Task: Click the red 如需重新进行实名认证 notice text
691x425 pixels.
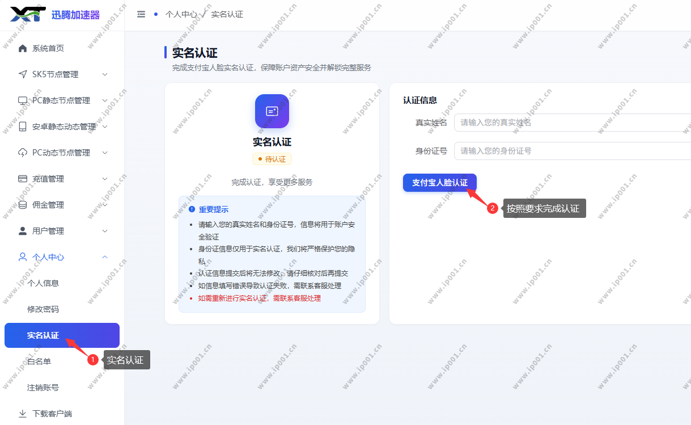Action: point(260,298)
